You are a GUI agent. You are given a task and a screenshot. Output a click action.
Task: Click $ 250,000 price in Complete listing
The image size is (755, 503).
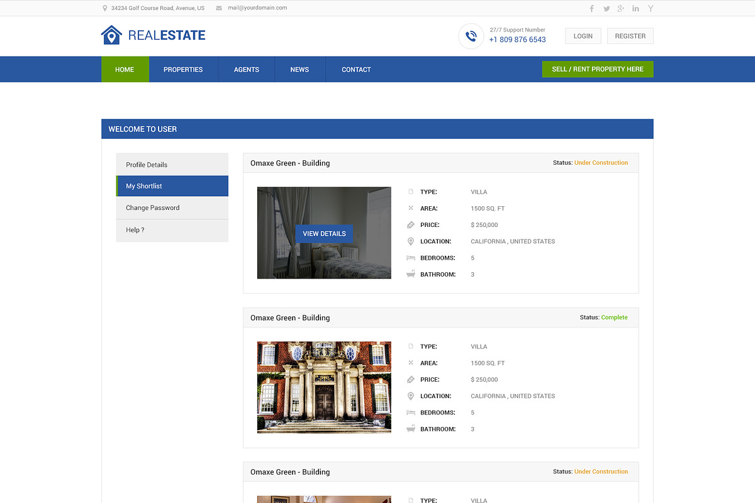[x=484, y=380]
